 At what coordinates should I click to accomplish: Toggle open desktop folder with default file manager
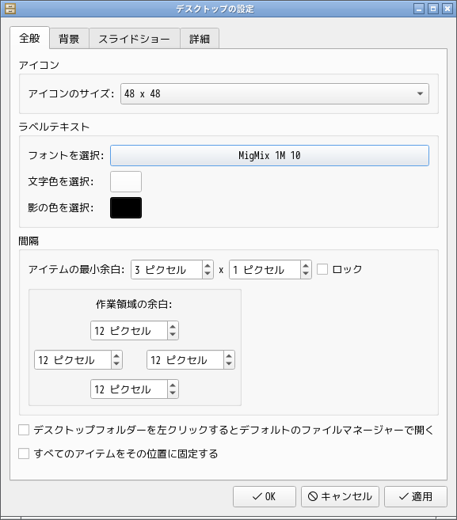click(24, 430)
